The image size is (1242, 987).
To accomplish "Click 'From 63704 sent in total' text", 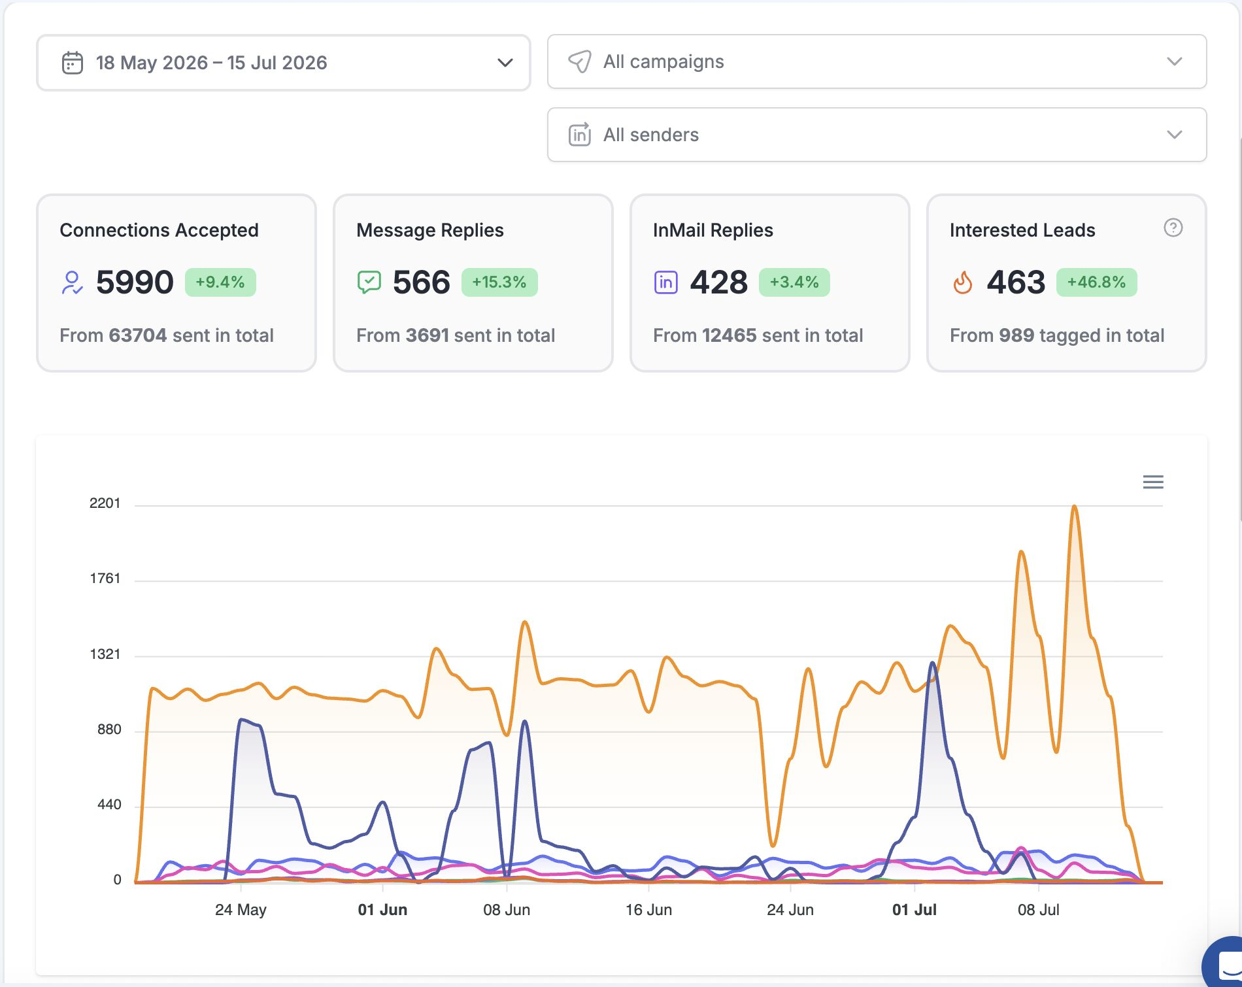I will pyautogui.click(x=166, y=335).
